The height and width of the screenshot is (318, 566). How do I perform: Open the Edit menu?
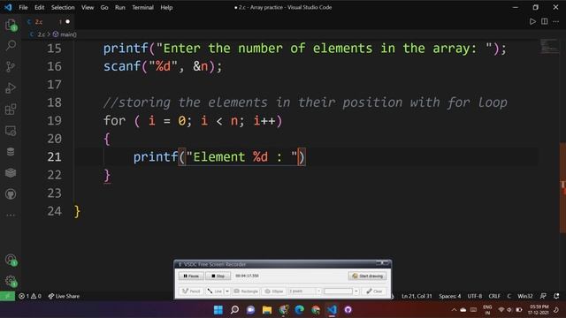[x=39, y=7]
